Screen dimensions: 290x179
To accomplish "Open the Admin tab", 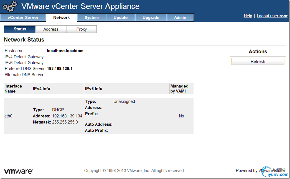I will [x=180, y=17].
